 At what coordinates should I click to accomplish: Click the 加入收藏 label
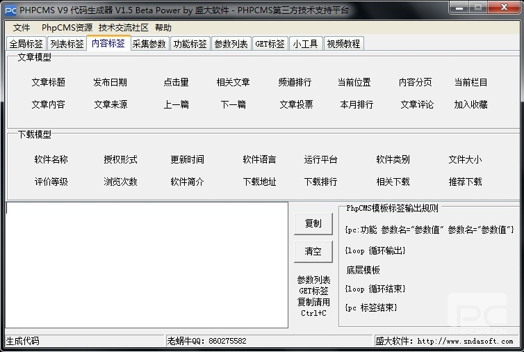point(471,105)
